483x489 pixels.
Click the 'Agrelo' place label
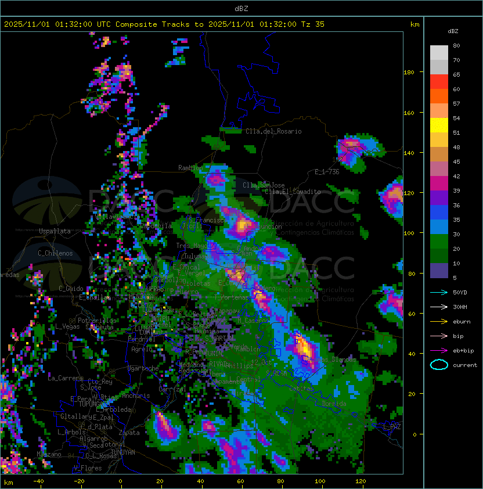(x=142, y=349)
